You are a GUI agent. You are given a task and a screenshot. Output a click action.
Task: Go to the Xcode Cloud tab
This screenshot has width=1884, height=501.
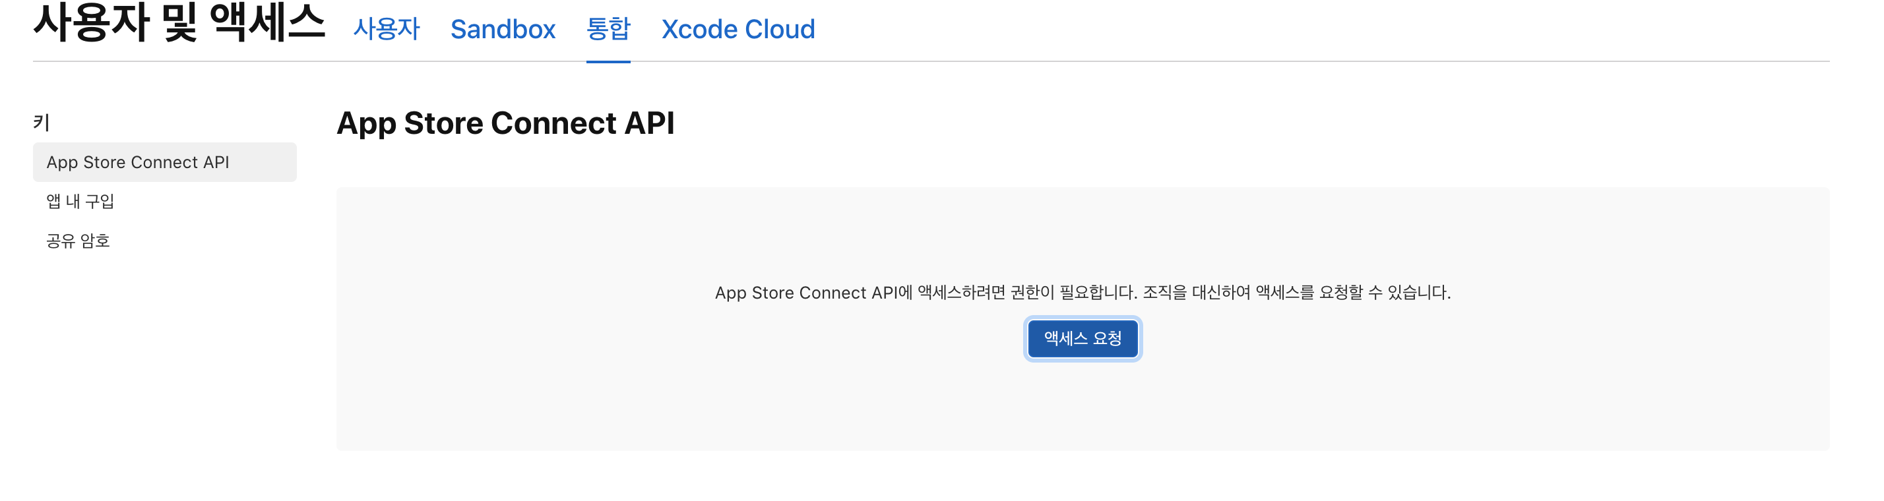click(738, 29)
